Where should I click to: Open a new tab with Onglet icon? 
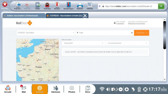pos(38,6)
